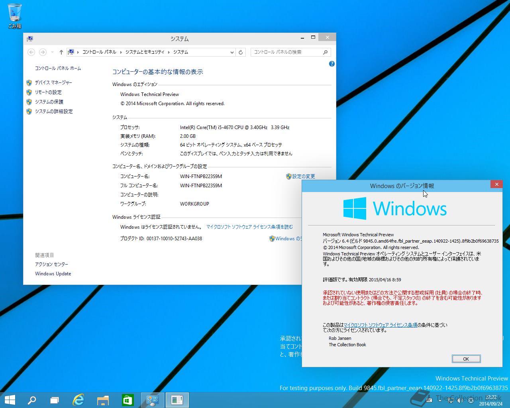Click the RAM value 2.00 GB

(188, 136)
